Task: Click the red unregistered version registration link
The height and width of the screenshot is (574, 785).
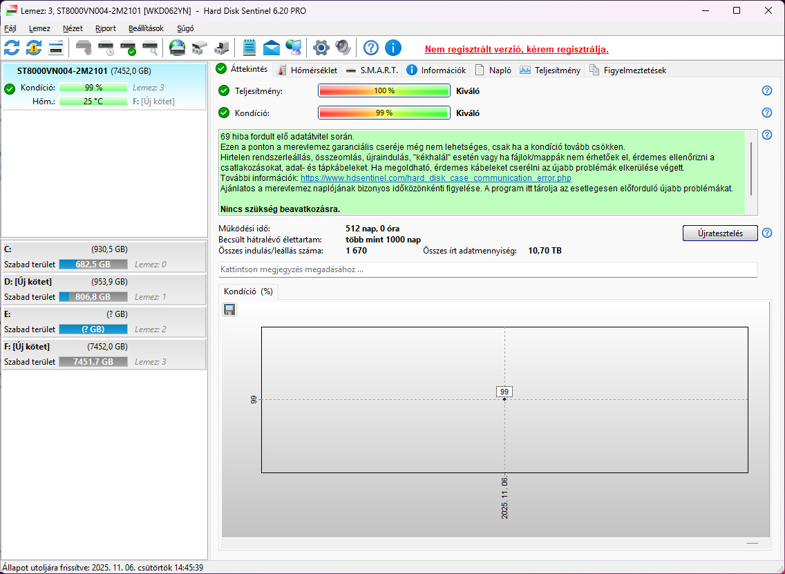Action: 517,50
